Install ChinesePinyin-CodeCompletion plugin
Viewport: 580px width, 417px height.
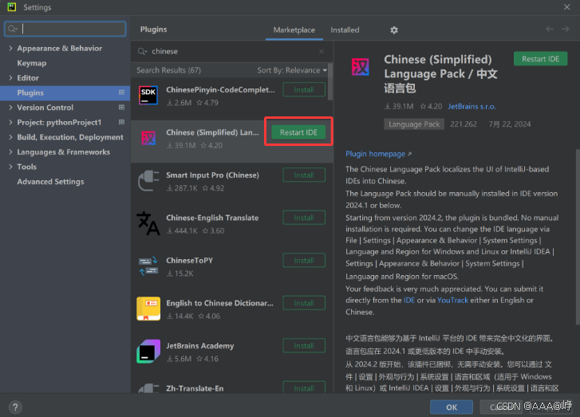[x=304, y=90]
